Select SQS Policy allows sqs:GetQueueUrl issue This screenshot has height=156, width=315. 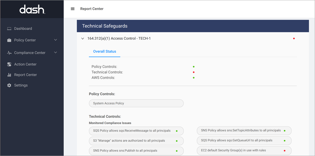point(244,141)
